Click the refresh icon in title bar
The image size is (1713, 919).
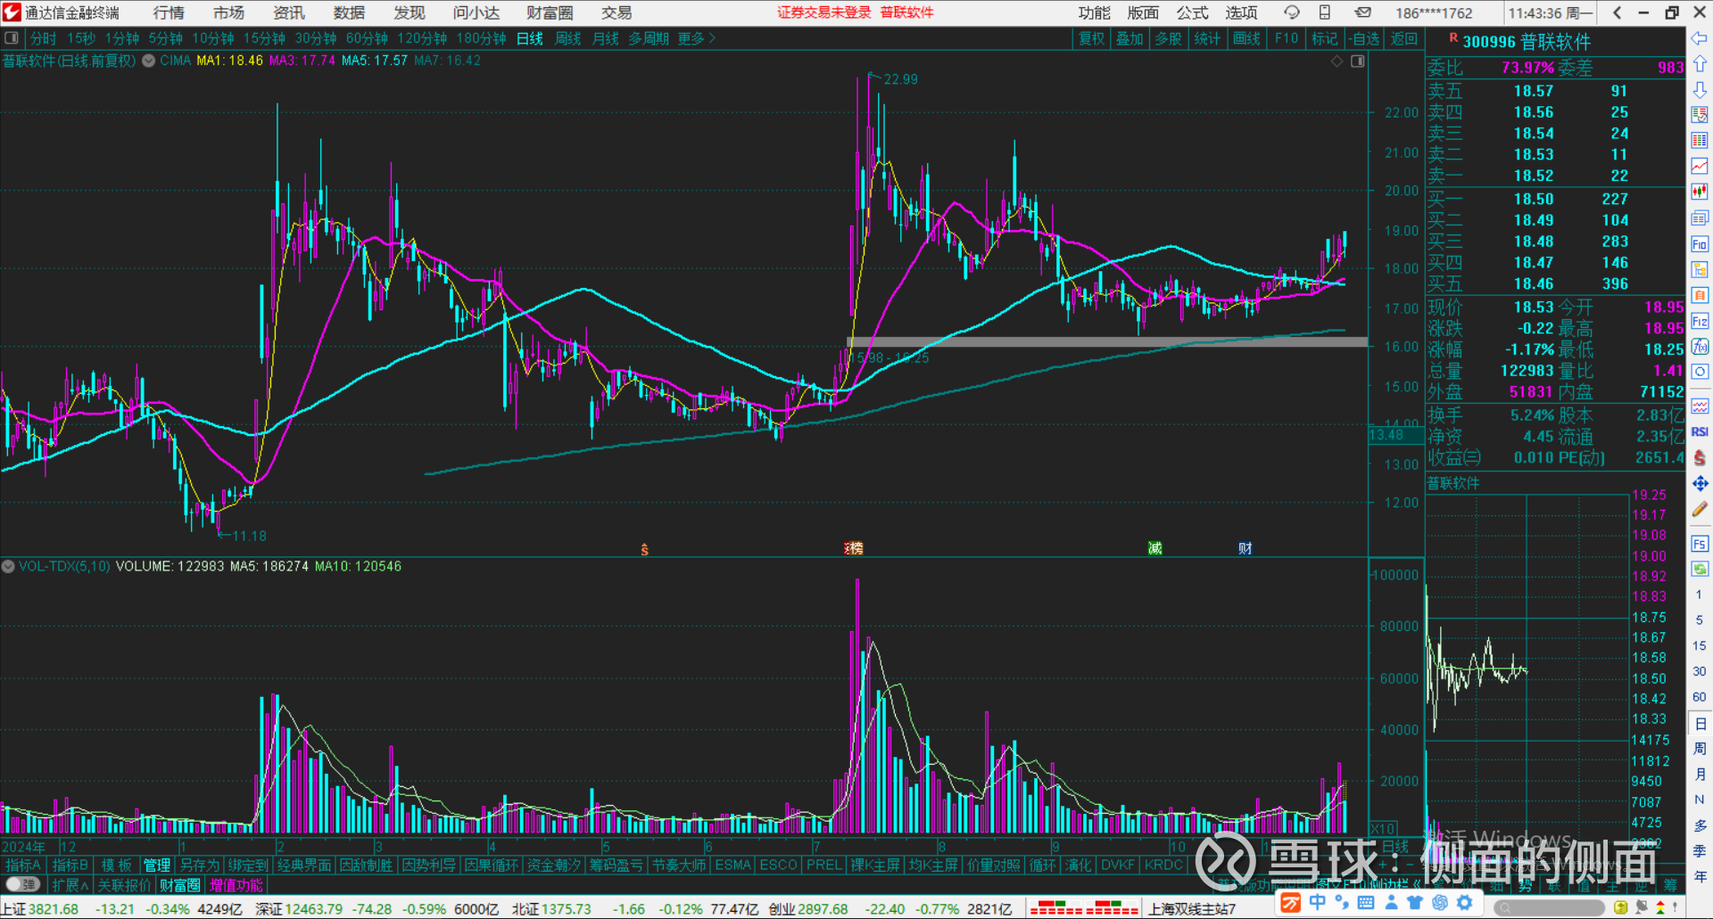click(1291, 12)
